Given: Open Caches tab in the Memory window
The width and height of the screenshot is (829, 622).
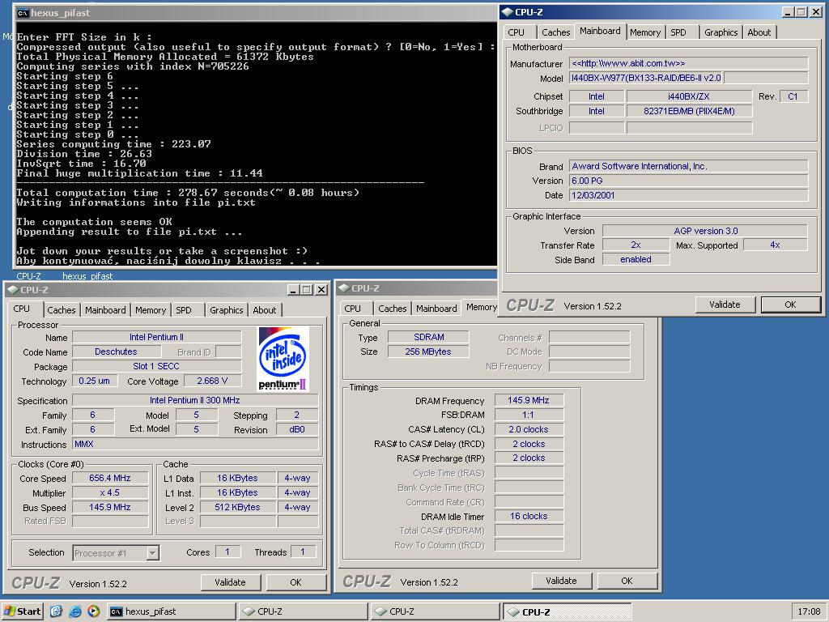Looking at the screenshot, I should (x=393, y=309).
